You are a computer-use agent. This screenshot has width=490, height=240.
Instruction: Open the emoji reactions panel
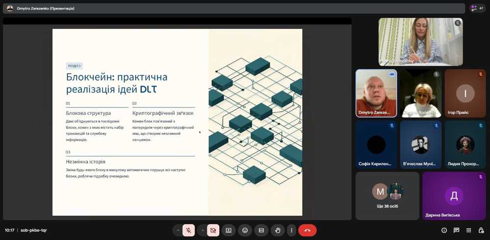pyautogui.click(x=245, y=230)
